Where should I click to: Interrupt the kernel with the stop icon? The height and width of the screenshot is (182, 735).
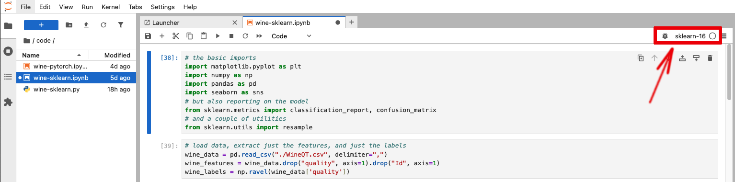[231, 36]
